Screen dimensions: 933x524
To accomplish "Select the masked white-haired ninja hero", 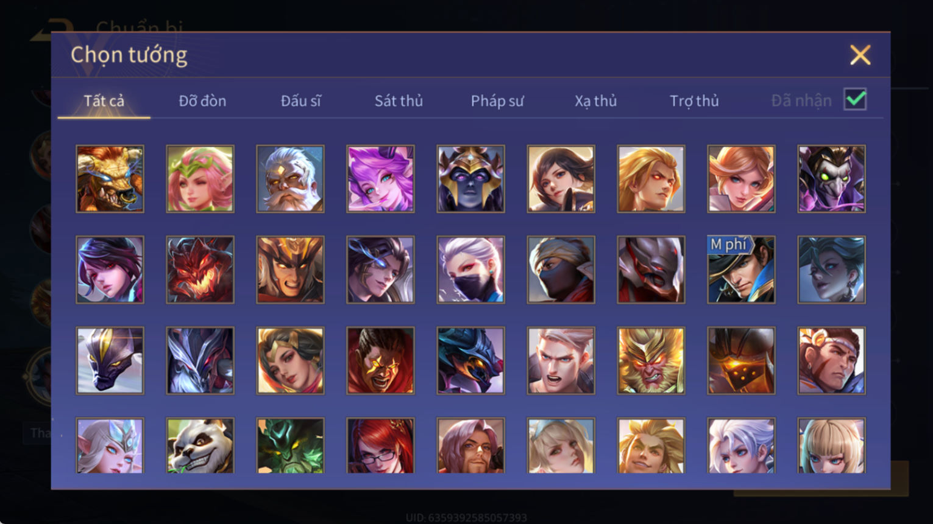I will click(x=470, y=270).
